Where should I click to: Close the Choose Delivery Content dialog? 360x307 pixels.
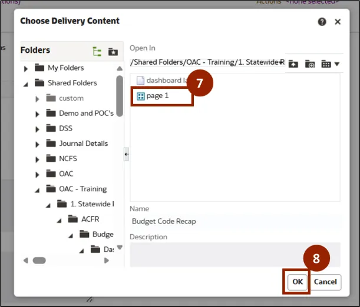(338, 22)
